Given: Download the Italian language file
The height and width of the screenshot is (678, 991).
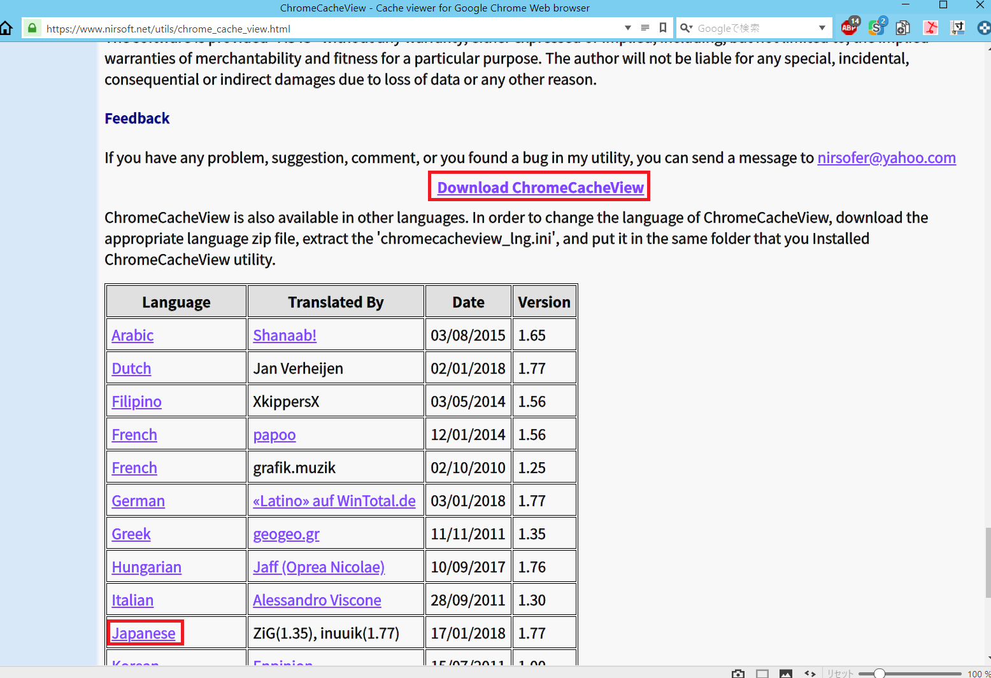Looking at the screenshot, I should point(132,600).
